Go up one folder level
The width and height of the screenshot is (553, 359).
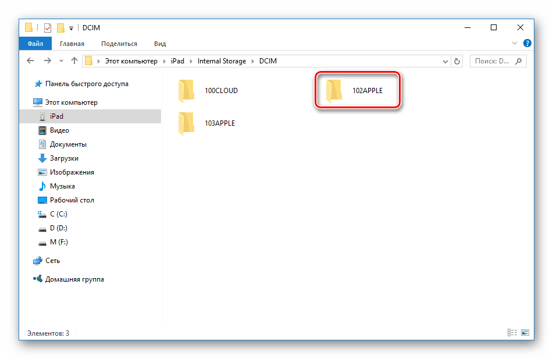[x=74, y=61]
